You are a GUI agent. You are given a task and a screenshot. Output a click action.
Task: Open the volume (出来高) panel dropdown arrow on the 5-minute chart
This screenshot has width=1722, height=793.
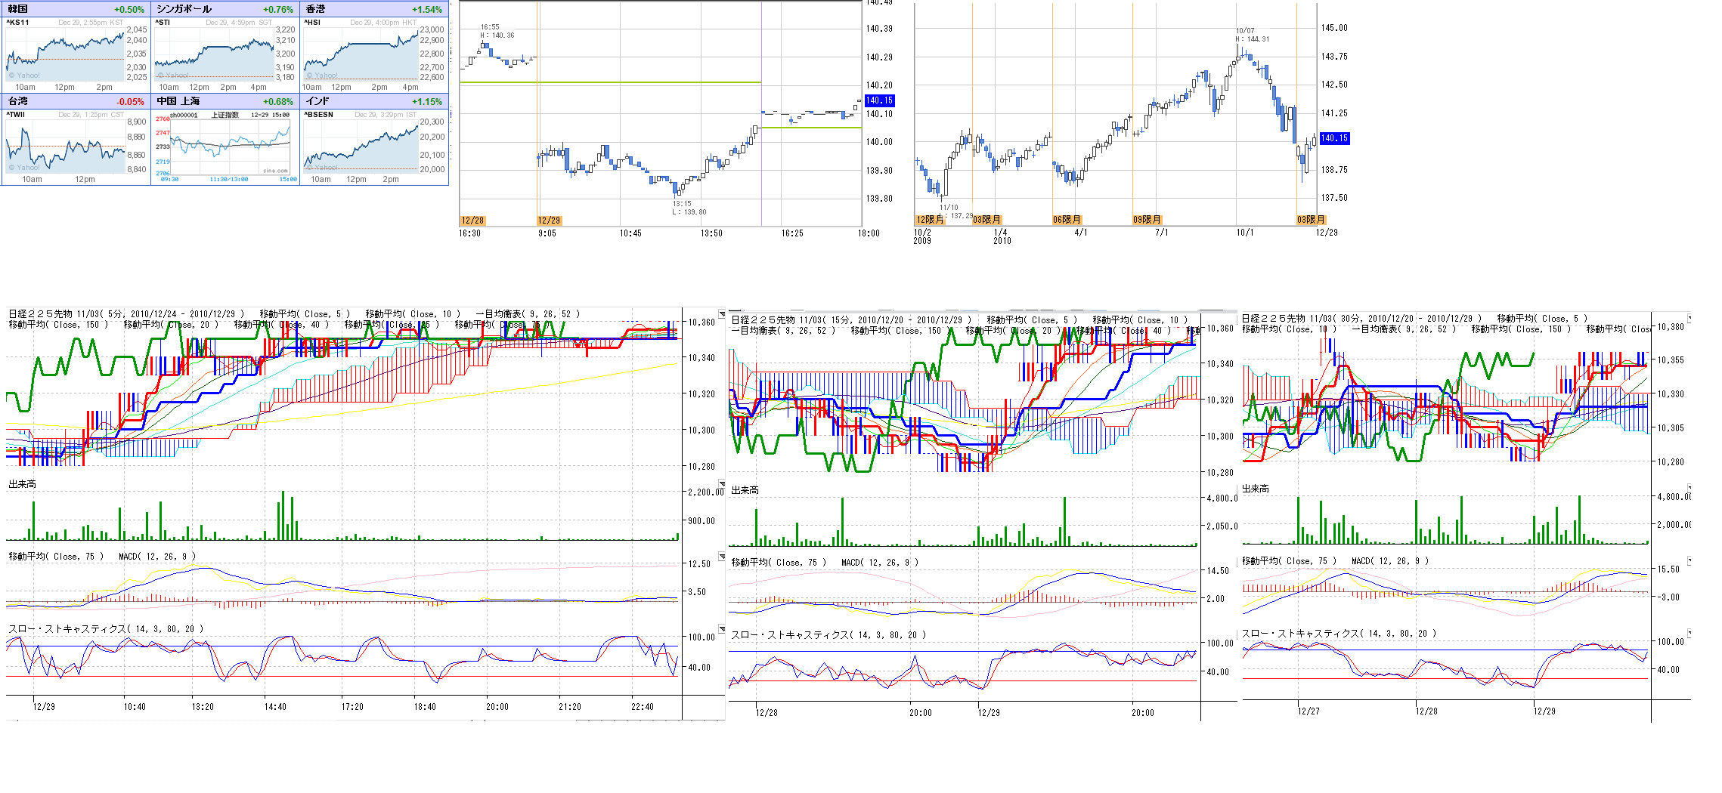[722, 484]
